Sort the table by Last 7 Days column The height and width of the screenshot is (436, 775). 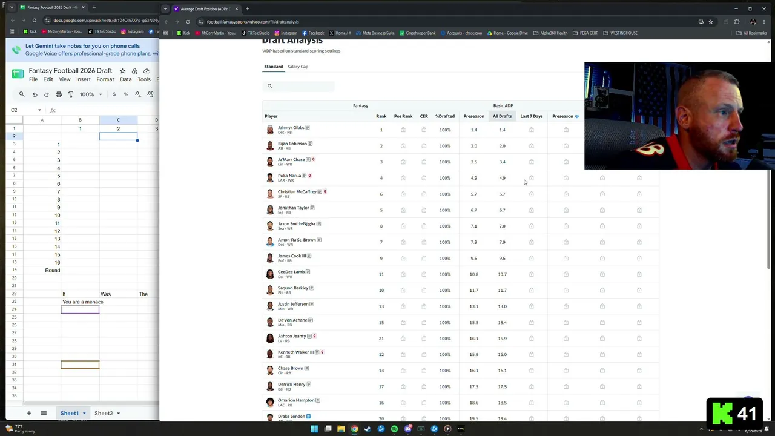[x=532, y=116]
